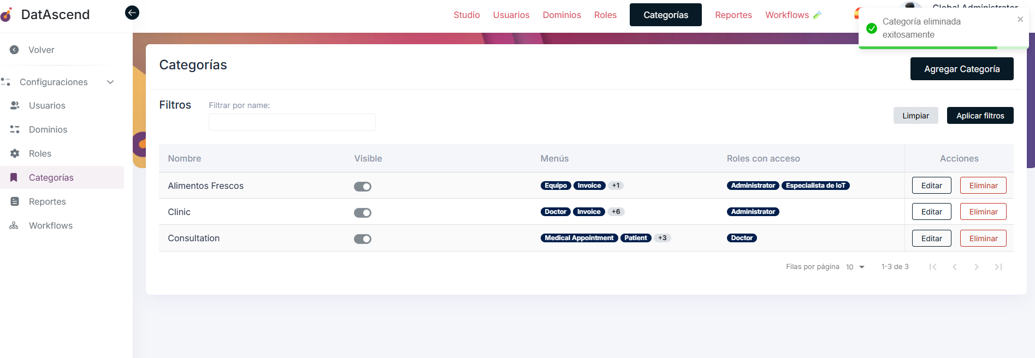This screenshot has height=358, width=1035.
Task: Click the Filtrar por name input field
Action: [292, 122]
